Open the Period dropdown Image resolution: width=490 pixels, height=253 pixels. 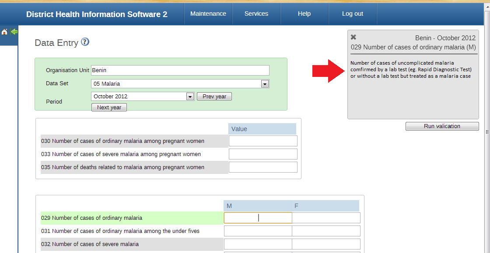[190, 97]
